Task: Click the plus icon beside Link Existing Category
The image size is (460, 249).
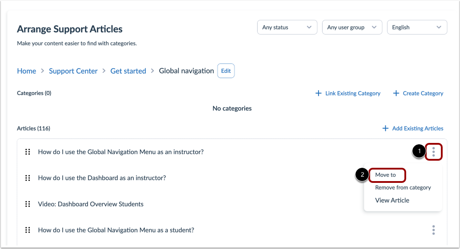Action: tap(319, 93)
